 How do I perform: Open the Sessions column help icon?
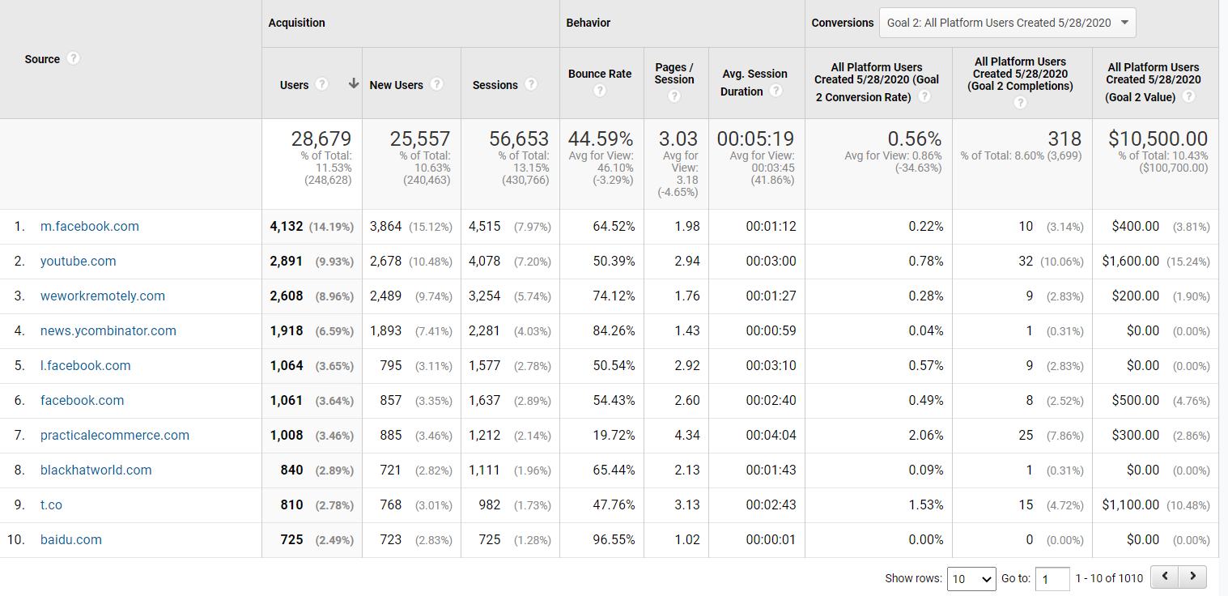coord(530,85)
